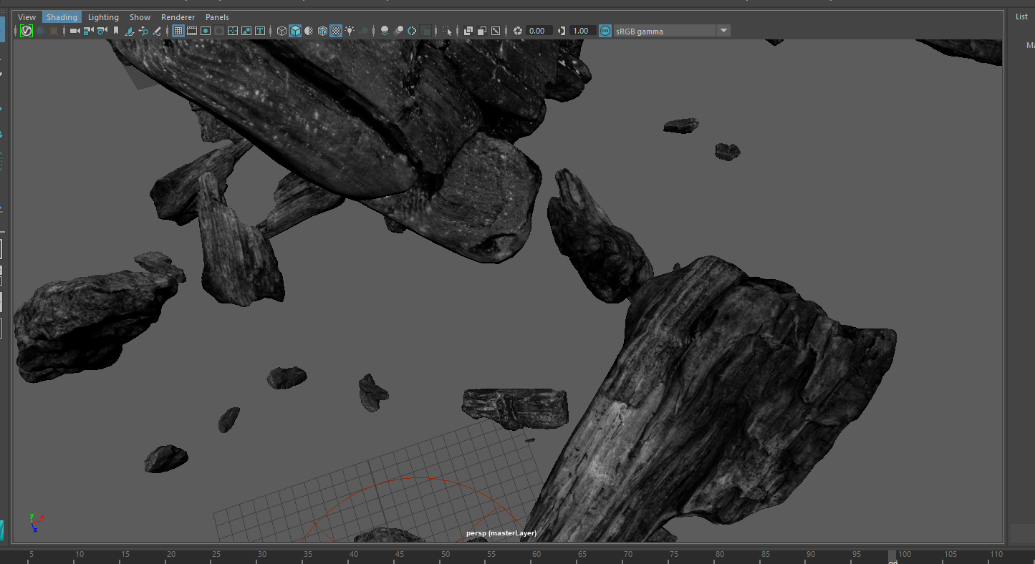The height and width of the screenshot is (564, 1035).
Task: Click frame 25 on the time slider
Action: pyautogui.click(x=216, y=554)
